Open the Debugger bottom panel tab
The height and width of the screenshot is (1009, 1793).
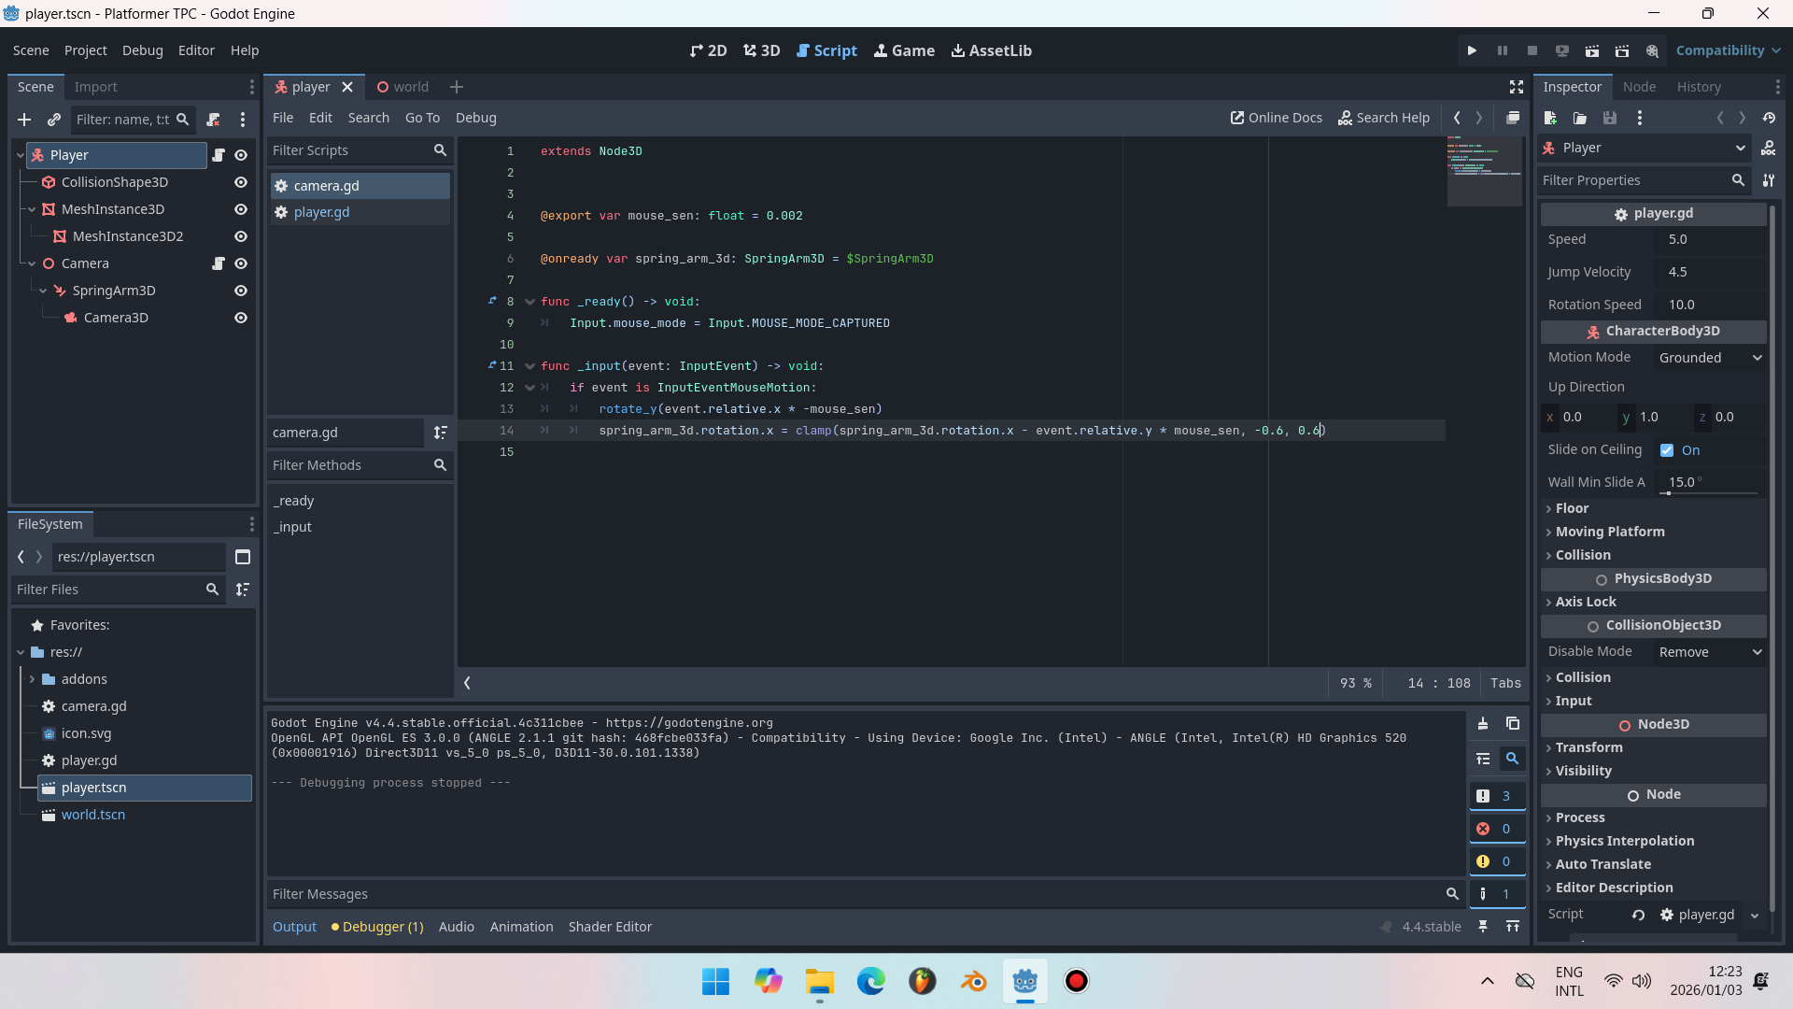(x=377, y=927)
